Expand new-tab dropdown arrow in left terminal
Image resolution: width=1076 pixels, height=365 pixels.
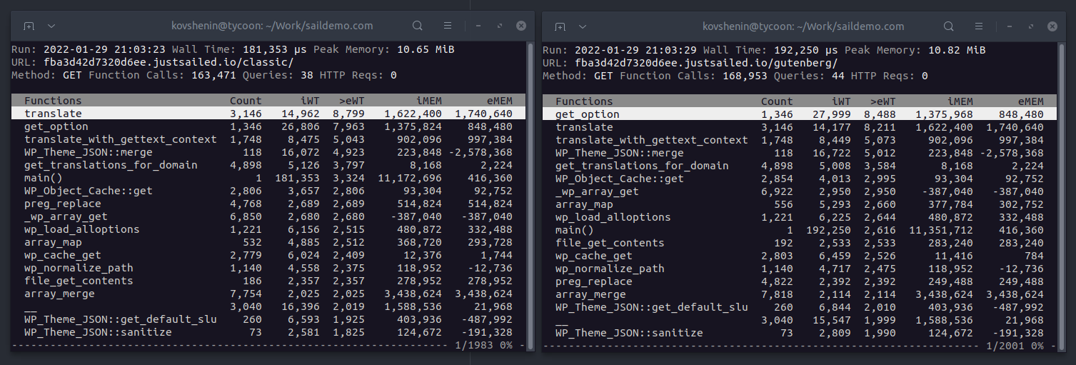pyautogui.click(x=51, y=26)
